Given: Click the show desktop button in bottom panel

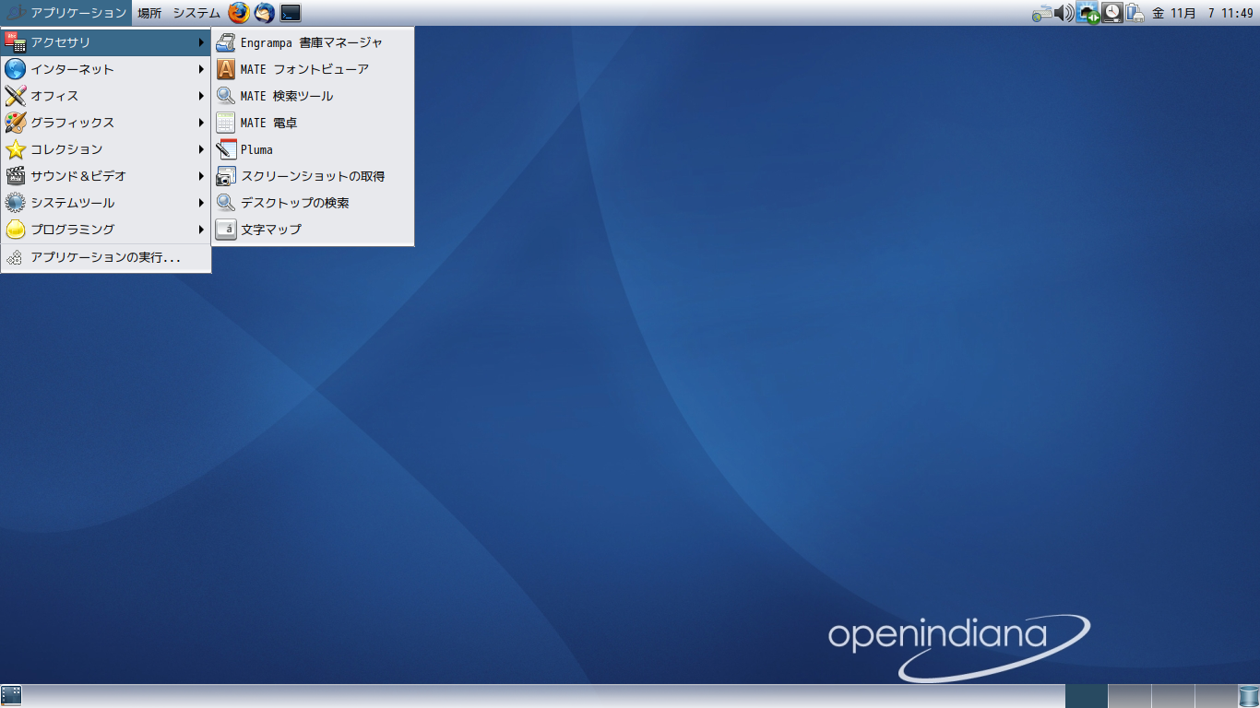Looking at the screenshot, I should [x=11, y=696].
